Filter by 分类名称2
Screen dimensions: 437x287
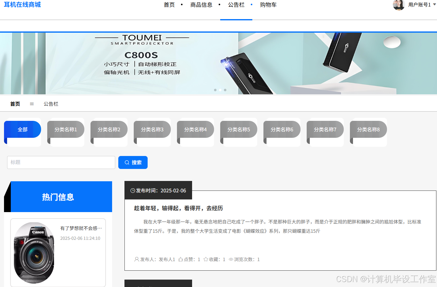point(109,129)
